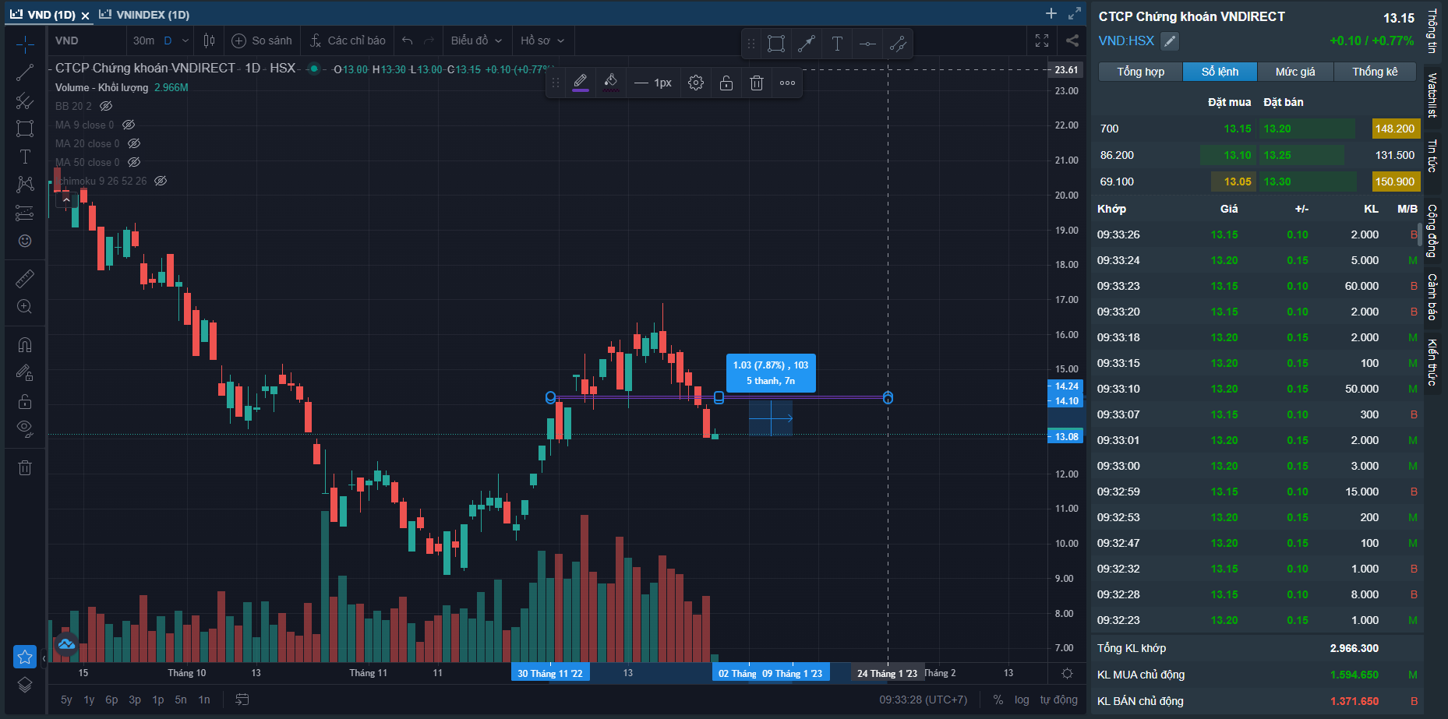Open the Tổng hợp tab

(x=1141, y=72)
